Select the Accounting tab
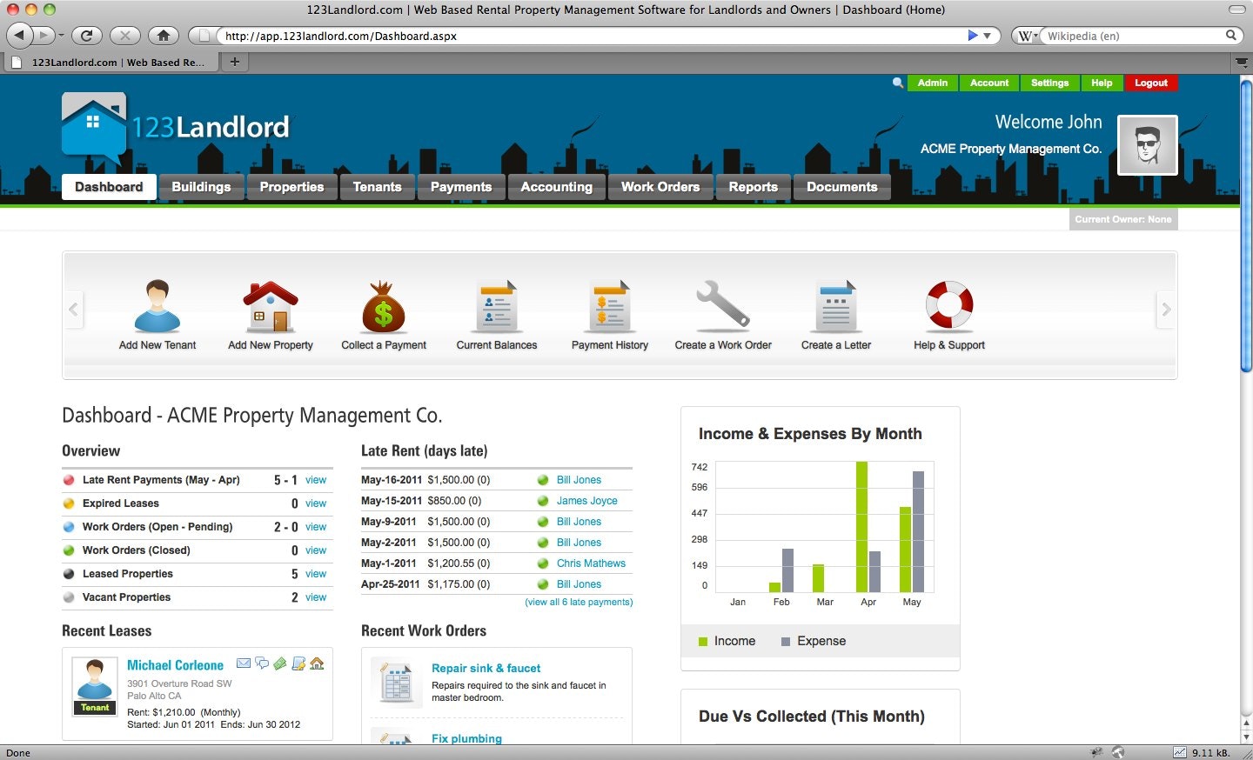 pos(557,187)
